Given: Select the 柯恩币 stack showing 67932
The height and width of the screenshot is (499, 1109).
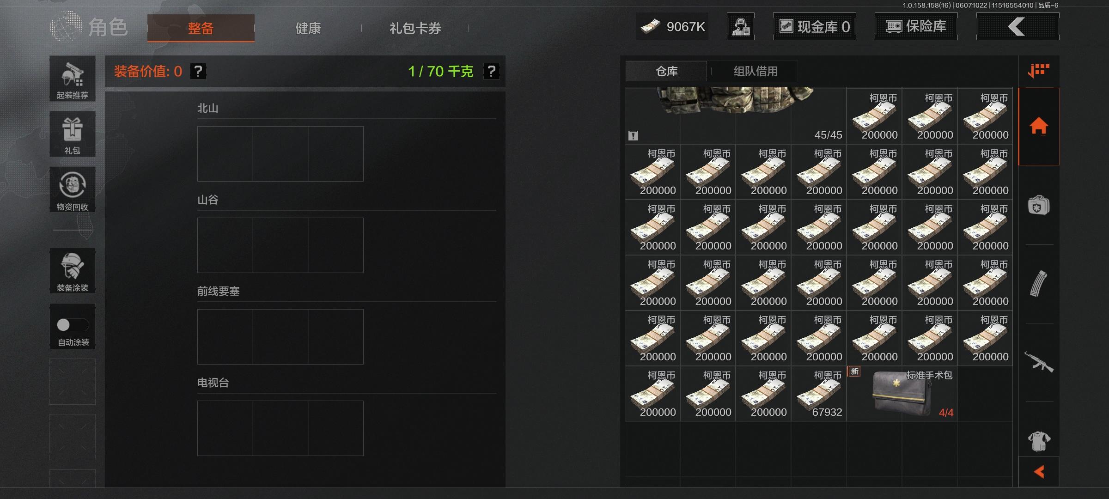Looking at the screenshot, I should point(819,394).
